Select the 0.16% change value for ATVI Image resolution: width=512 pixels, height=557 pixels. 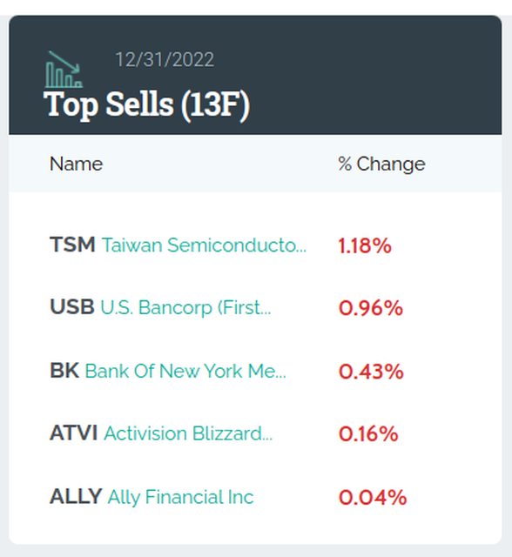tap(368, 434)
